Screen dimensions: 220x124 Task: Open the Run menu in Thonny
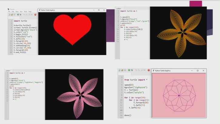[21, 11]
